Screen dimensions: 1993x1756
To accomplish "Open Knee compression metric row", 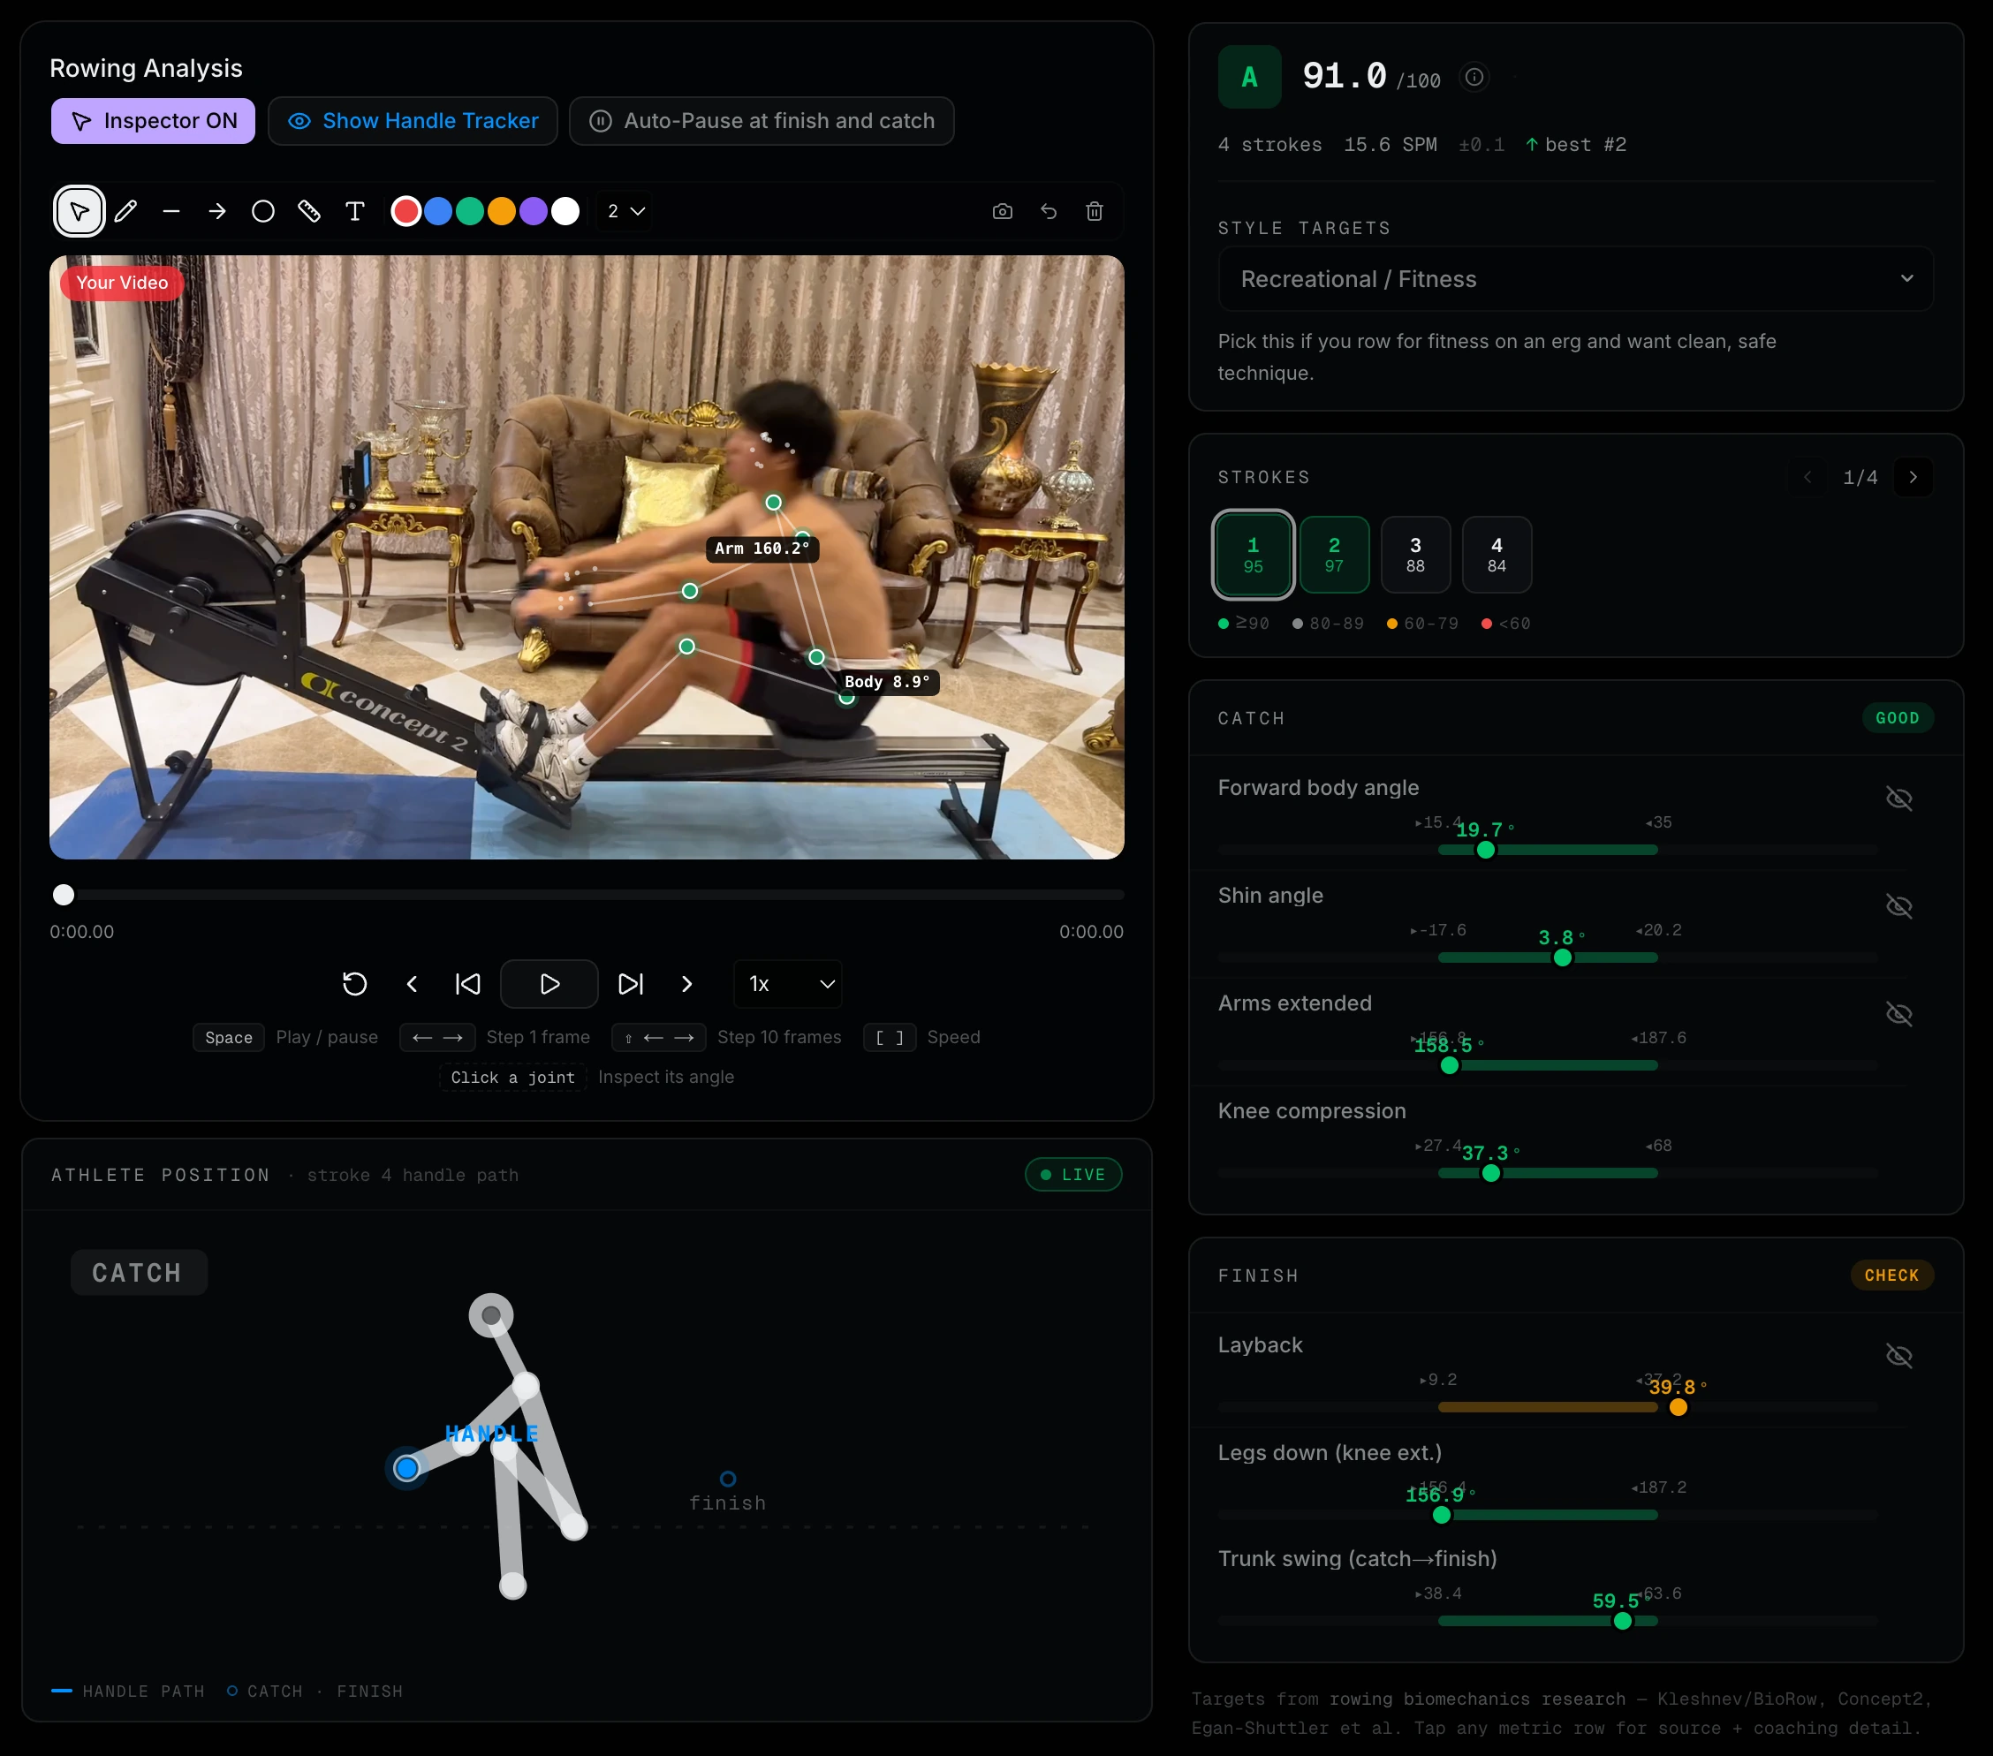I will [x=1576, y=1142].
